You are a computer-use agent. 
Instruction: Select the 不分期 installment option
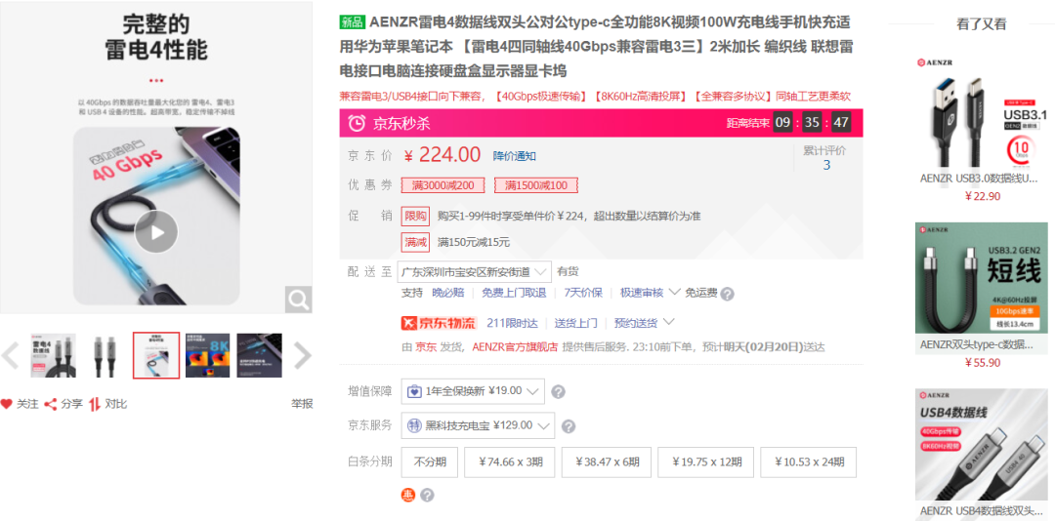[x=430, y=461]
